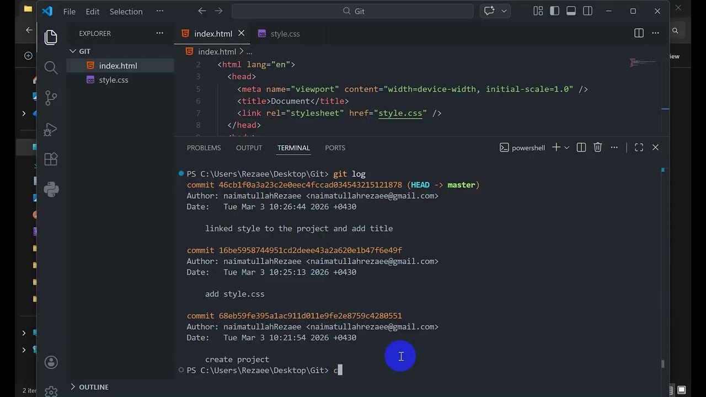Maximize the terminal panel size
Image resolution: width=706 pixels, height=397 pixels.
point(639,147)
